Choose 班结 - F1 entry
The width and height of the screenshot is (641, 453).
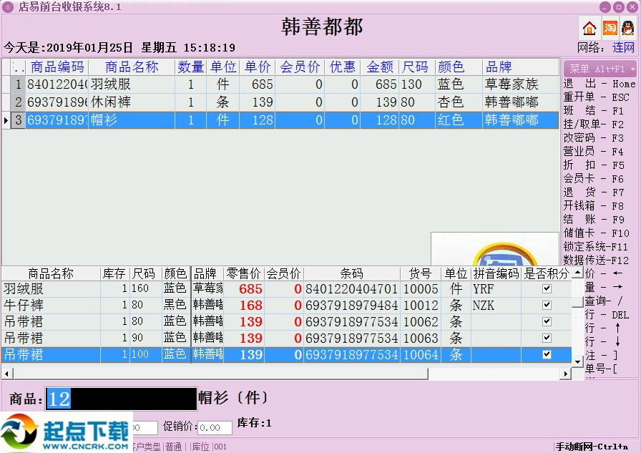[x=593, y=111]
